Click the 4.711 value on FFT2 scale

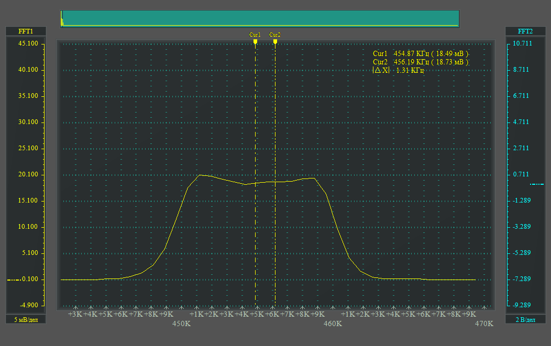[x=521, y=122]
